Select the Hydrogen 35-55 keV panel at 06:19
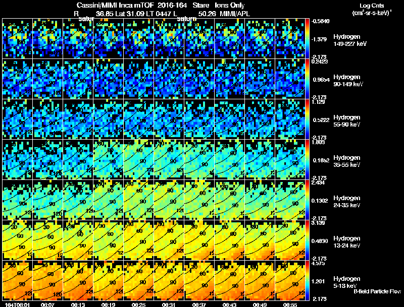The height and width of the screenshot is (307, 404). click(108, 159)
